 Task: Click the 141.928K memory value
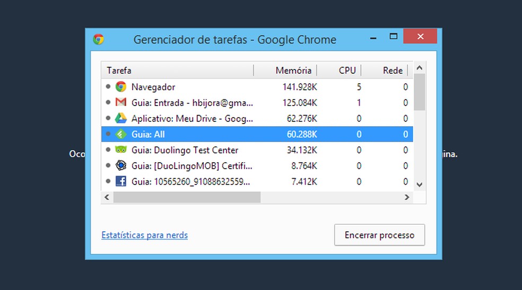(x=300, y=87)
